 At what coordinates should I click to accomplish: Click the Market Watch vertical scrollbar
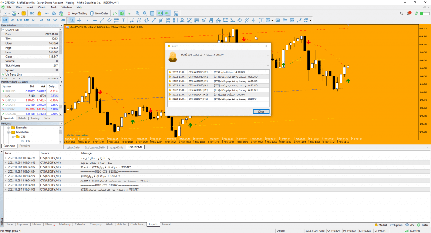pyautogui.click(x=61, y=99)
